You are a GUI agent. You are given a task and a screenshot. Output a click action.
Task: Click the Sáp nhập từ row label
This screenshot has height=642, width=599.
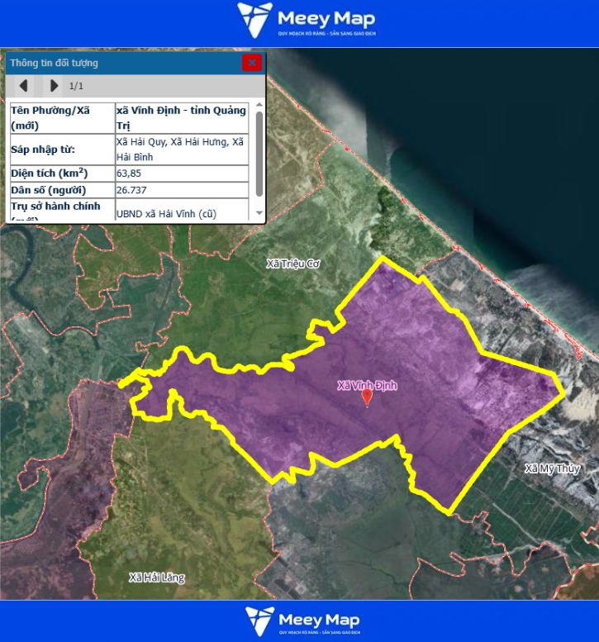[43, 150]
